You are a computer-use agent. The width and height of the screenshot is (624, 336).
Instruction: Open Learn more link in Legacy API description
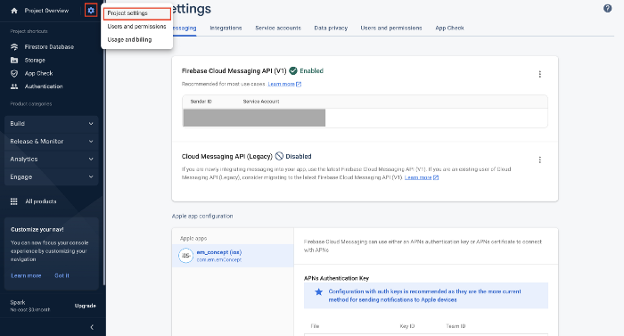pyautogui.click(x=422, y=177)
